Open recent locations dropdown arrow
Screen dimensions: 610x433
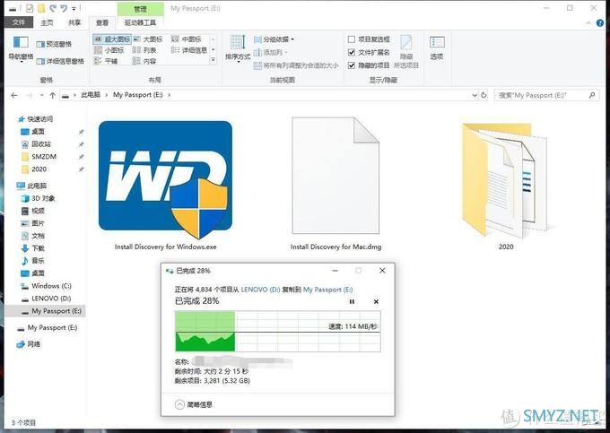[x=41, y=95]
